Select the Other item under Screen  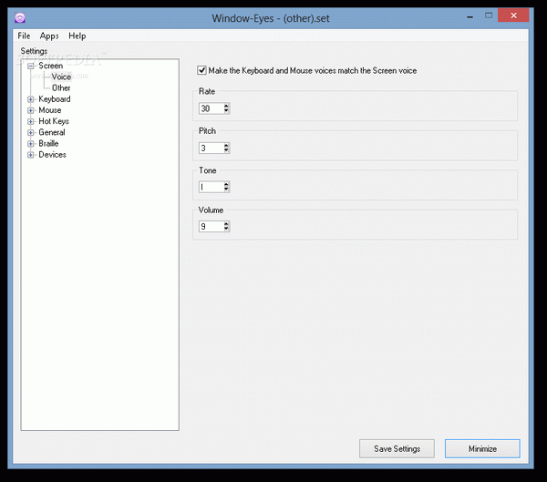(x=61, y=87)
